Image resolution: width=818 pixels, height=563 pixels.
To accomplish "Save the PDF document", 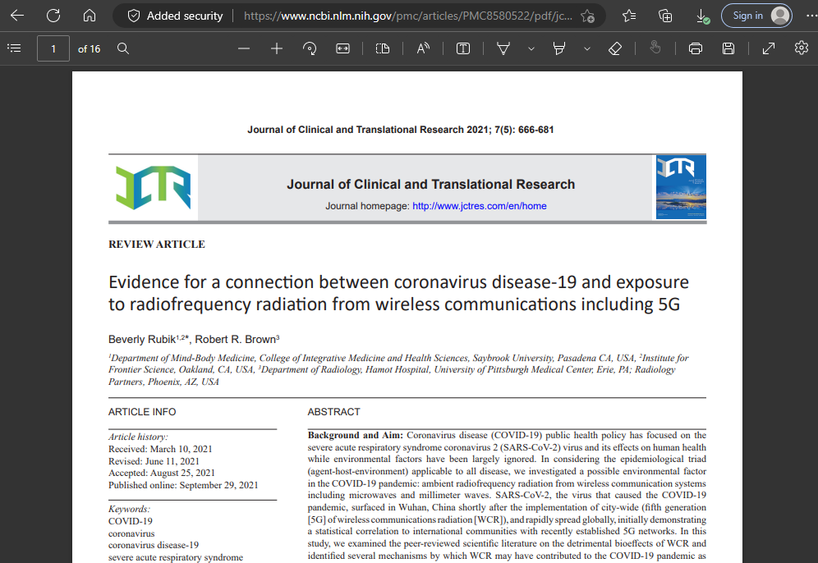I will [728, 48].
